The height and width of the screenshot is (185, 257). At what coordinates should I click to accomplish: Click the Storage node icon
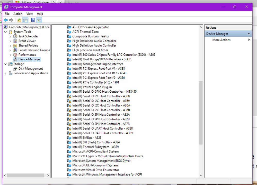11,64
